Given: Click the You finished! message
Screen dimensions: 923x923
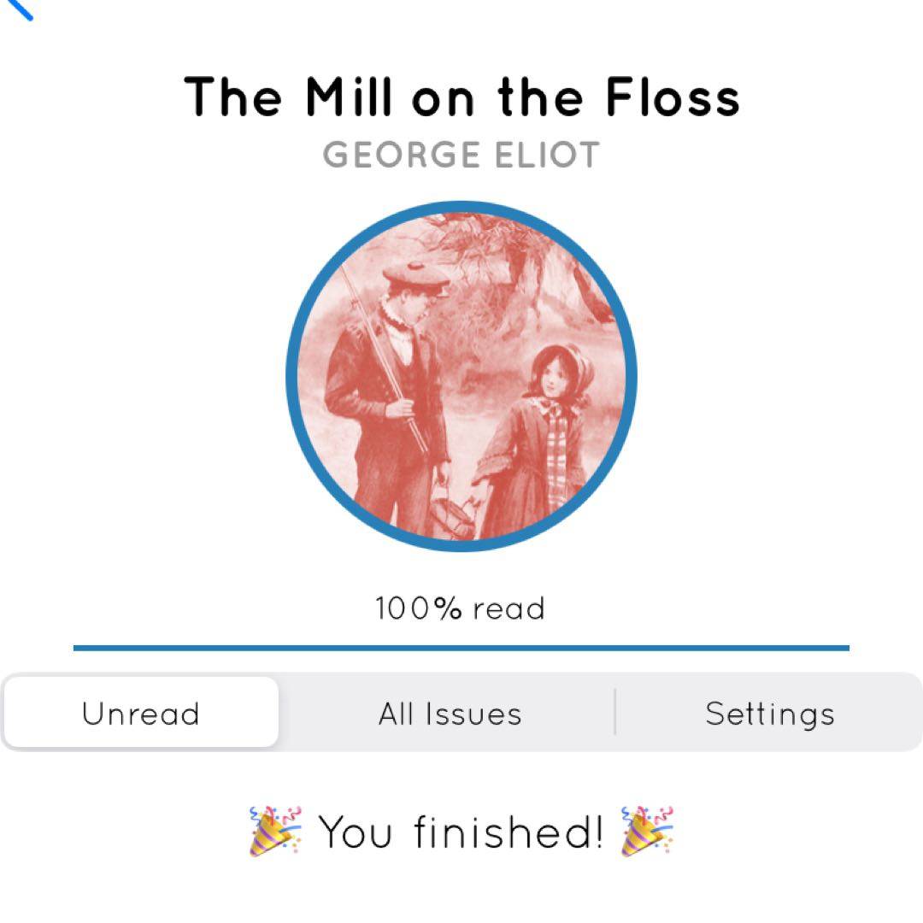Looking at the screenshot, I should [x=461, y=832].
